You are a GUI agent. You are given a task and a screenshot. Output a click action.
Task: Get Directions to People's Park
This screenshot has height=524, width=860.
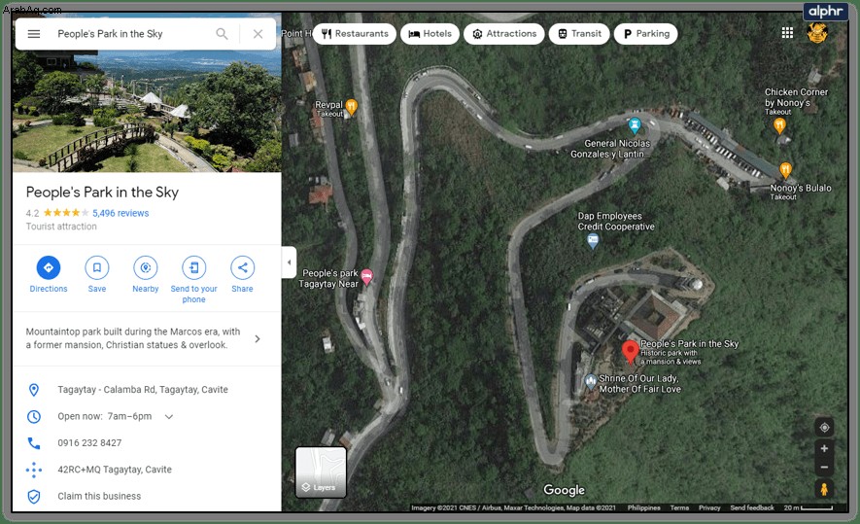[49, 274]
